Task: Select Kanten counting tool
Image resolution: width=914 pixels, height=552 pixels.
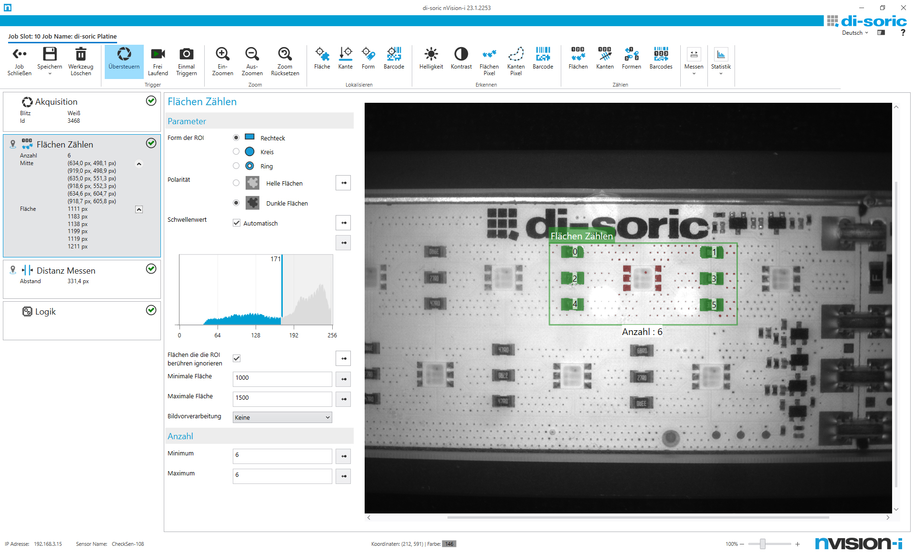Action: pos(605,58)
